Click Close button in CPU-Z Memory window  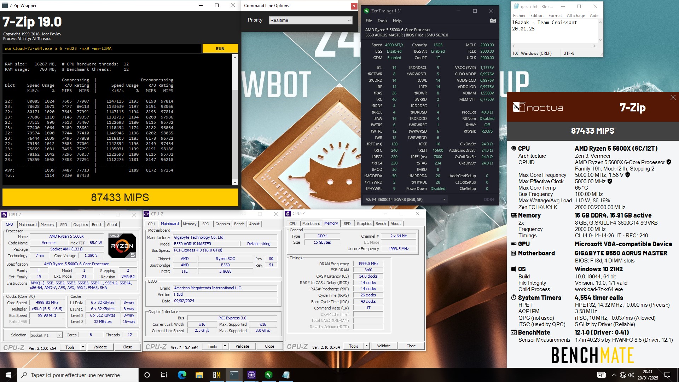[411, 346]
